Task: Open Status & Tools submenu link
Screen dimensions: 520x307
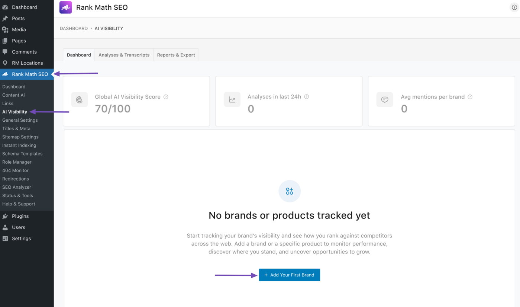Action: coord(17,195)
